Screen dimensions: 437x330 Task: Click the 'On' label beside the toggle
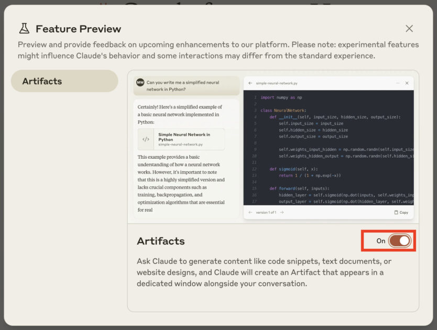[x=381, y=241]
